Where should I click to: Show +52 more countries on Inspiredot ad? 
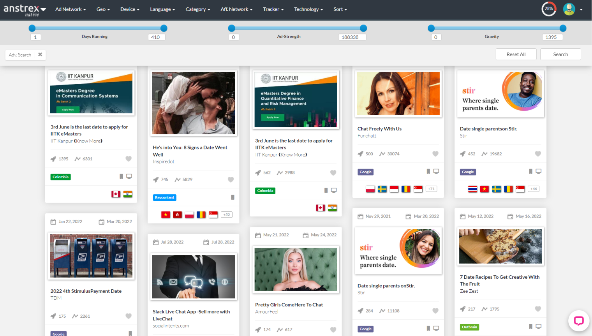click(227, 215)
